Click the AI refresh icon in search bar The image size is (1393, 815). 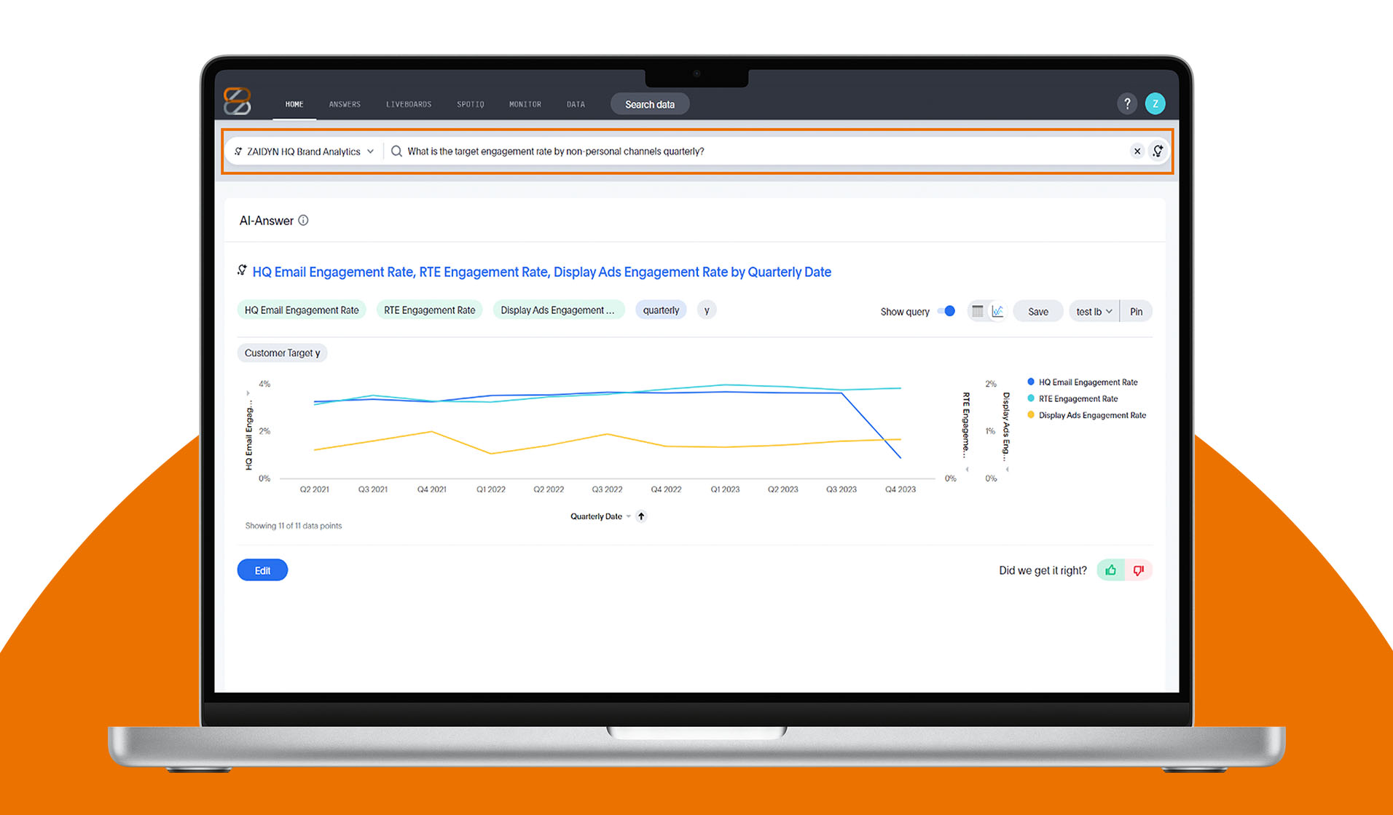click(x=1157, y=151)
